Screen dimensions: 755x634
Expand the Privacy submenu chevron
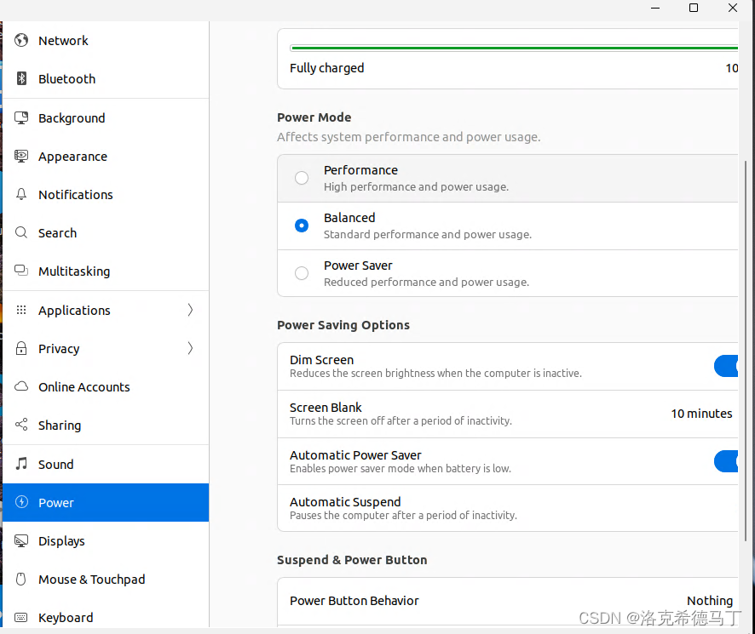tap(190, 348)
